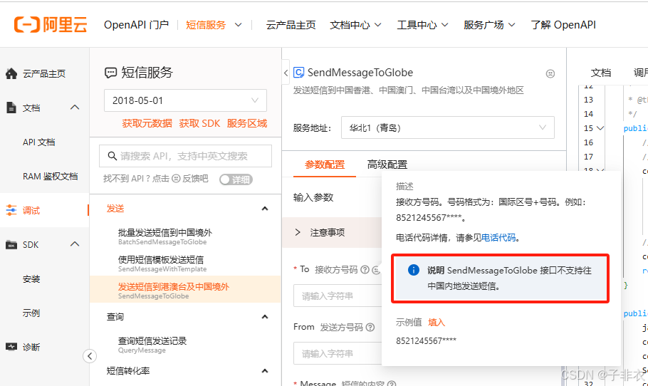Click the help icon next to 发送方号码
This screenshot has width=648, height=386.
coord(370,328)
